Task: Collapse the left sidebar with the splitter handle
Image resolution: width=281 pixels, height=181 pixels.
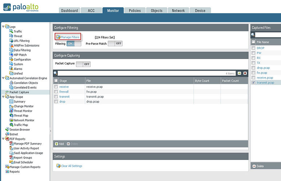Action: [x=51, y=131]
